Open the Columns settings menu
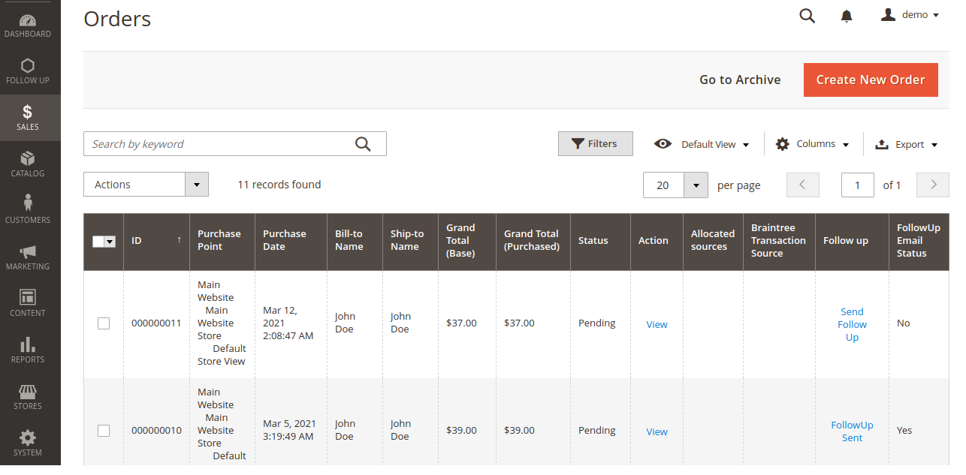The width and height of the screenshot is (966, 475). (813, 144)
